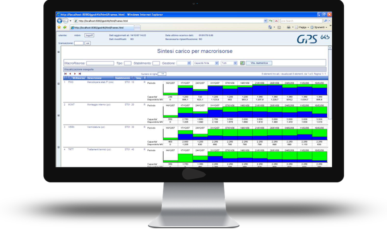Toggle sorting on the Descrizione column
Viewport: 387px width, 229px height.
(94, 77)
